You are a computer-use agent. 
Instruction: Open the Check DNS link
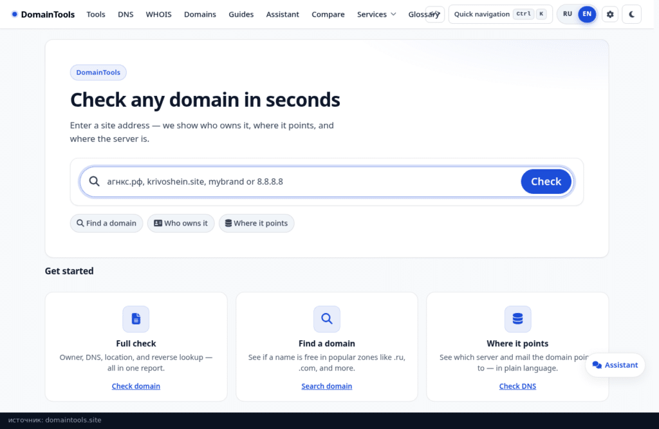pyautogui.click(x=517, y=386)
